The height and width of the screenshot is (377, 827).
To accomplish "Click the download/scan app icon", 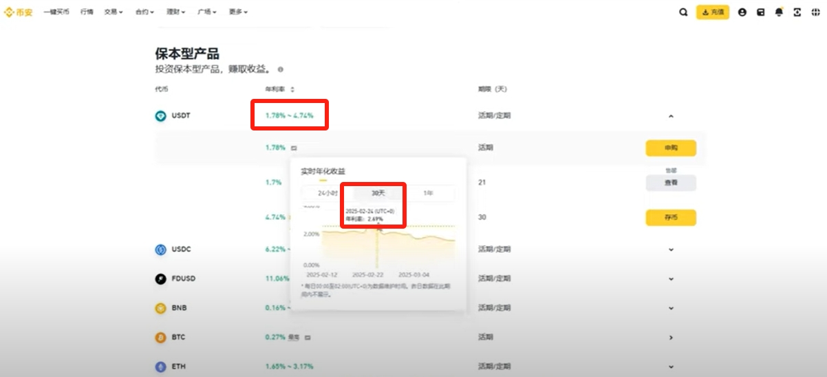I will tap(797, 12).
